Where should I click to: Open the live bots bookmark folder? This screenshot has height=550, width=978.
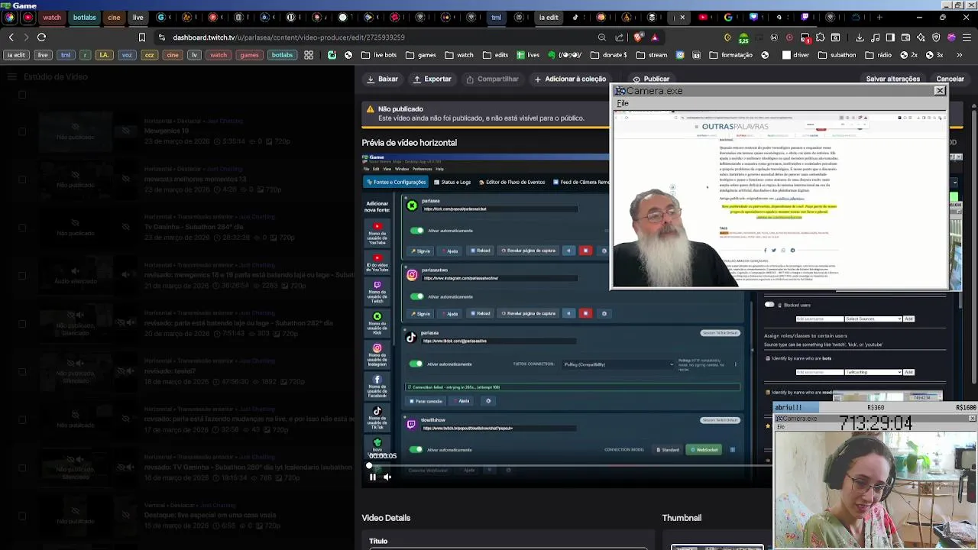[379, 55]
